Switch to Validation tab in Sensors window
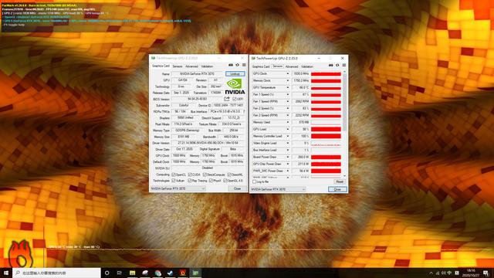Screen dimensions: 494x278 point(307,66)
